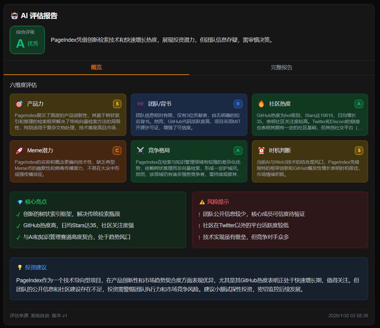
Task: Click risk text 技术实现虽有壁垒，但竞争对手众多
Action: [x=246, y=237]
